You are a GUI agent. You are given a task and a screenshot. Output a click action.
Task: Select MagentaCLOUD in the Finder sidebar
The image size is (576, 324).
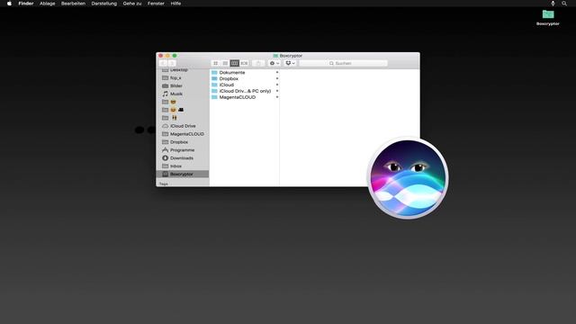(x=183, y=134)
